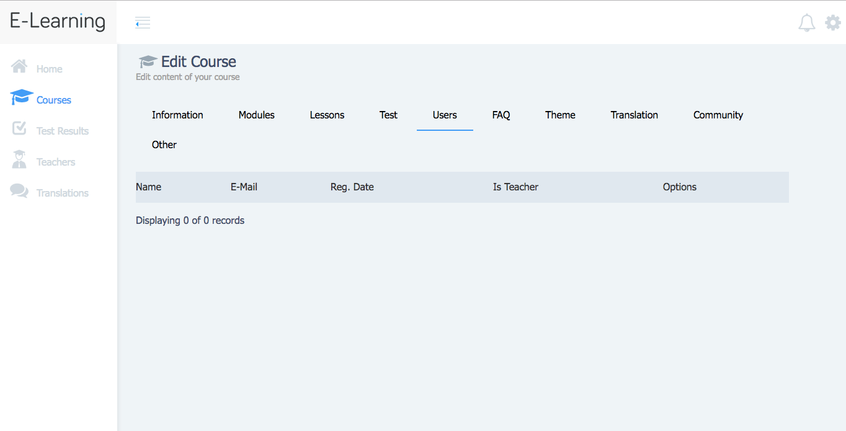This screenshot has width=846, height=431.
Task: Switch to the FAQ tab
Action: (501, 115)
